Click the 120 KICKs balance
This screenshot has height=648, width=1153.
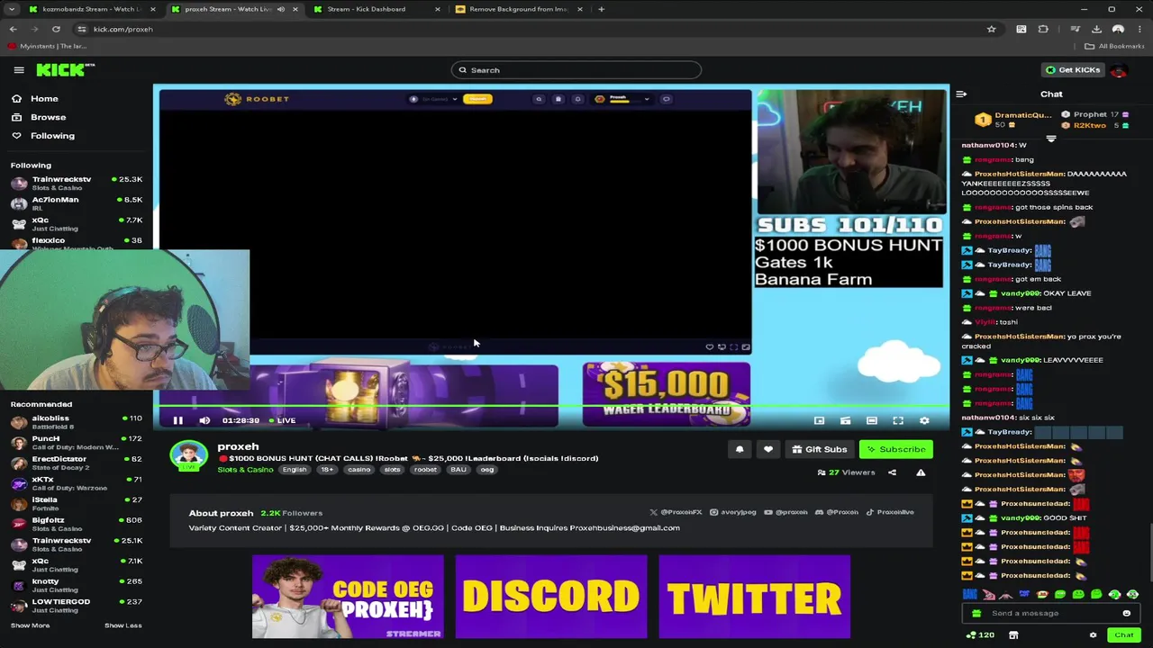980,635
